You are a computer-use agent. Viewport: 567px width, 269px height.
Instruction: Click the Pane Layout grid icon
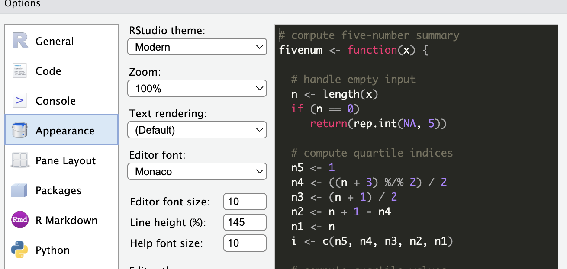pyautogui.click(x=20, y=160)
